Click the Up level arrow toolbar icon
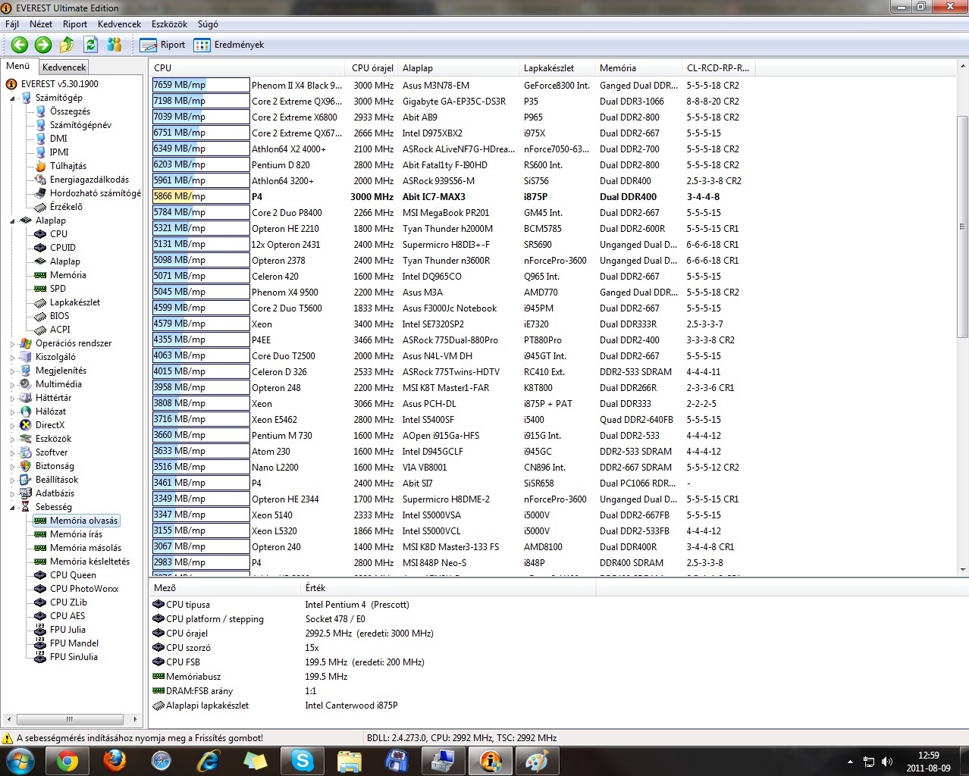This screenshot has width=969, height=776. tap(67, 45)
